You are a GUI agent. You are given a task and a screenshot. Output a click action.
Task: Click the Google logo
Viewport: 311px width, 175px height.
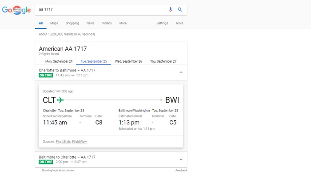pos(16,10)
